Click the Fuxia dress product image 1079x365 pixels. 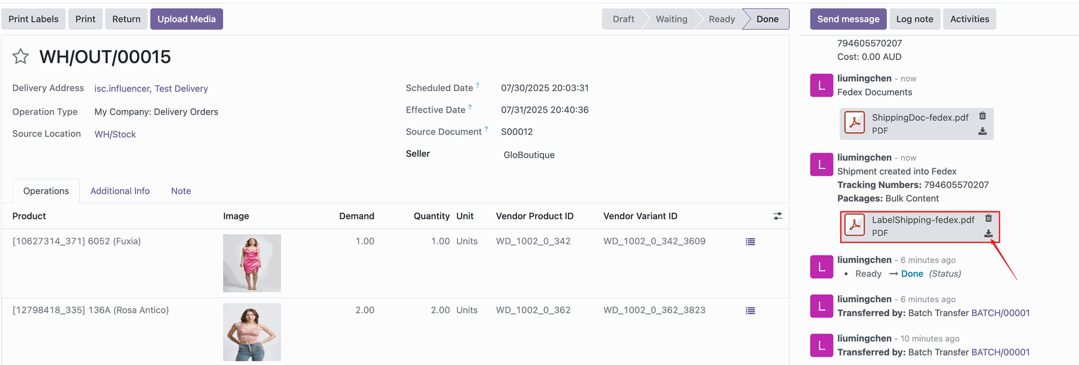[x=252, y=263]
